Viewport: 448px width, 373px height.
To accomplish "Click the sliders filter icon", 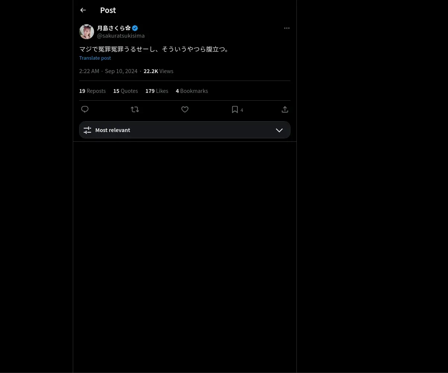I will point(87,130).
